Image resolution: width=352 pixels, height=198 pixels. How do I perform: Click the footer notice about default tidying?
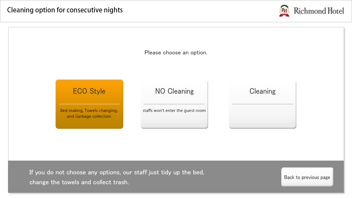coord(117,172)
